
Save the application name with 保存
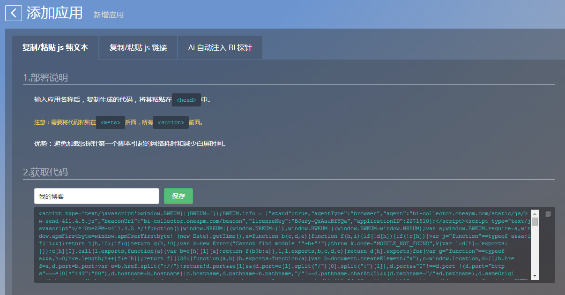(178, 196)
